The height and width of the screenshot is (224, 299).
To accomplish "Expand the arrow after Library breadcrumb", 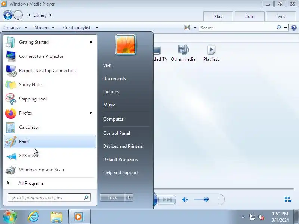I will [51, 15].
